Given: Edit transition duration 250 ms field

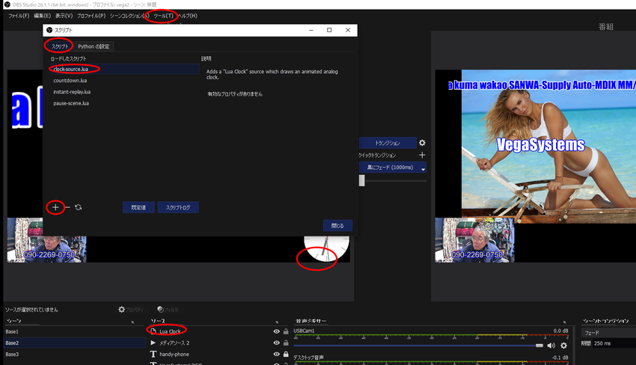Looking at the screenshot, I should [x=614, y=343].
